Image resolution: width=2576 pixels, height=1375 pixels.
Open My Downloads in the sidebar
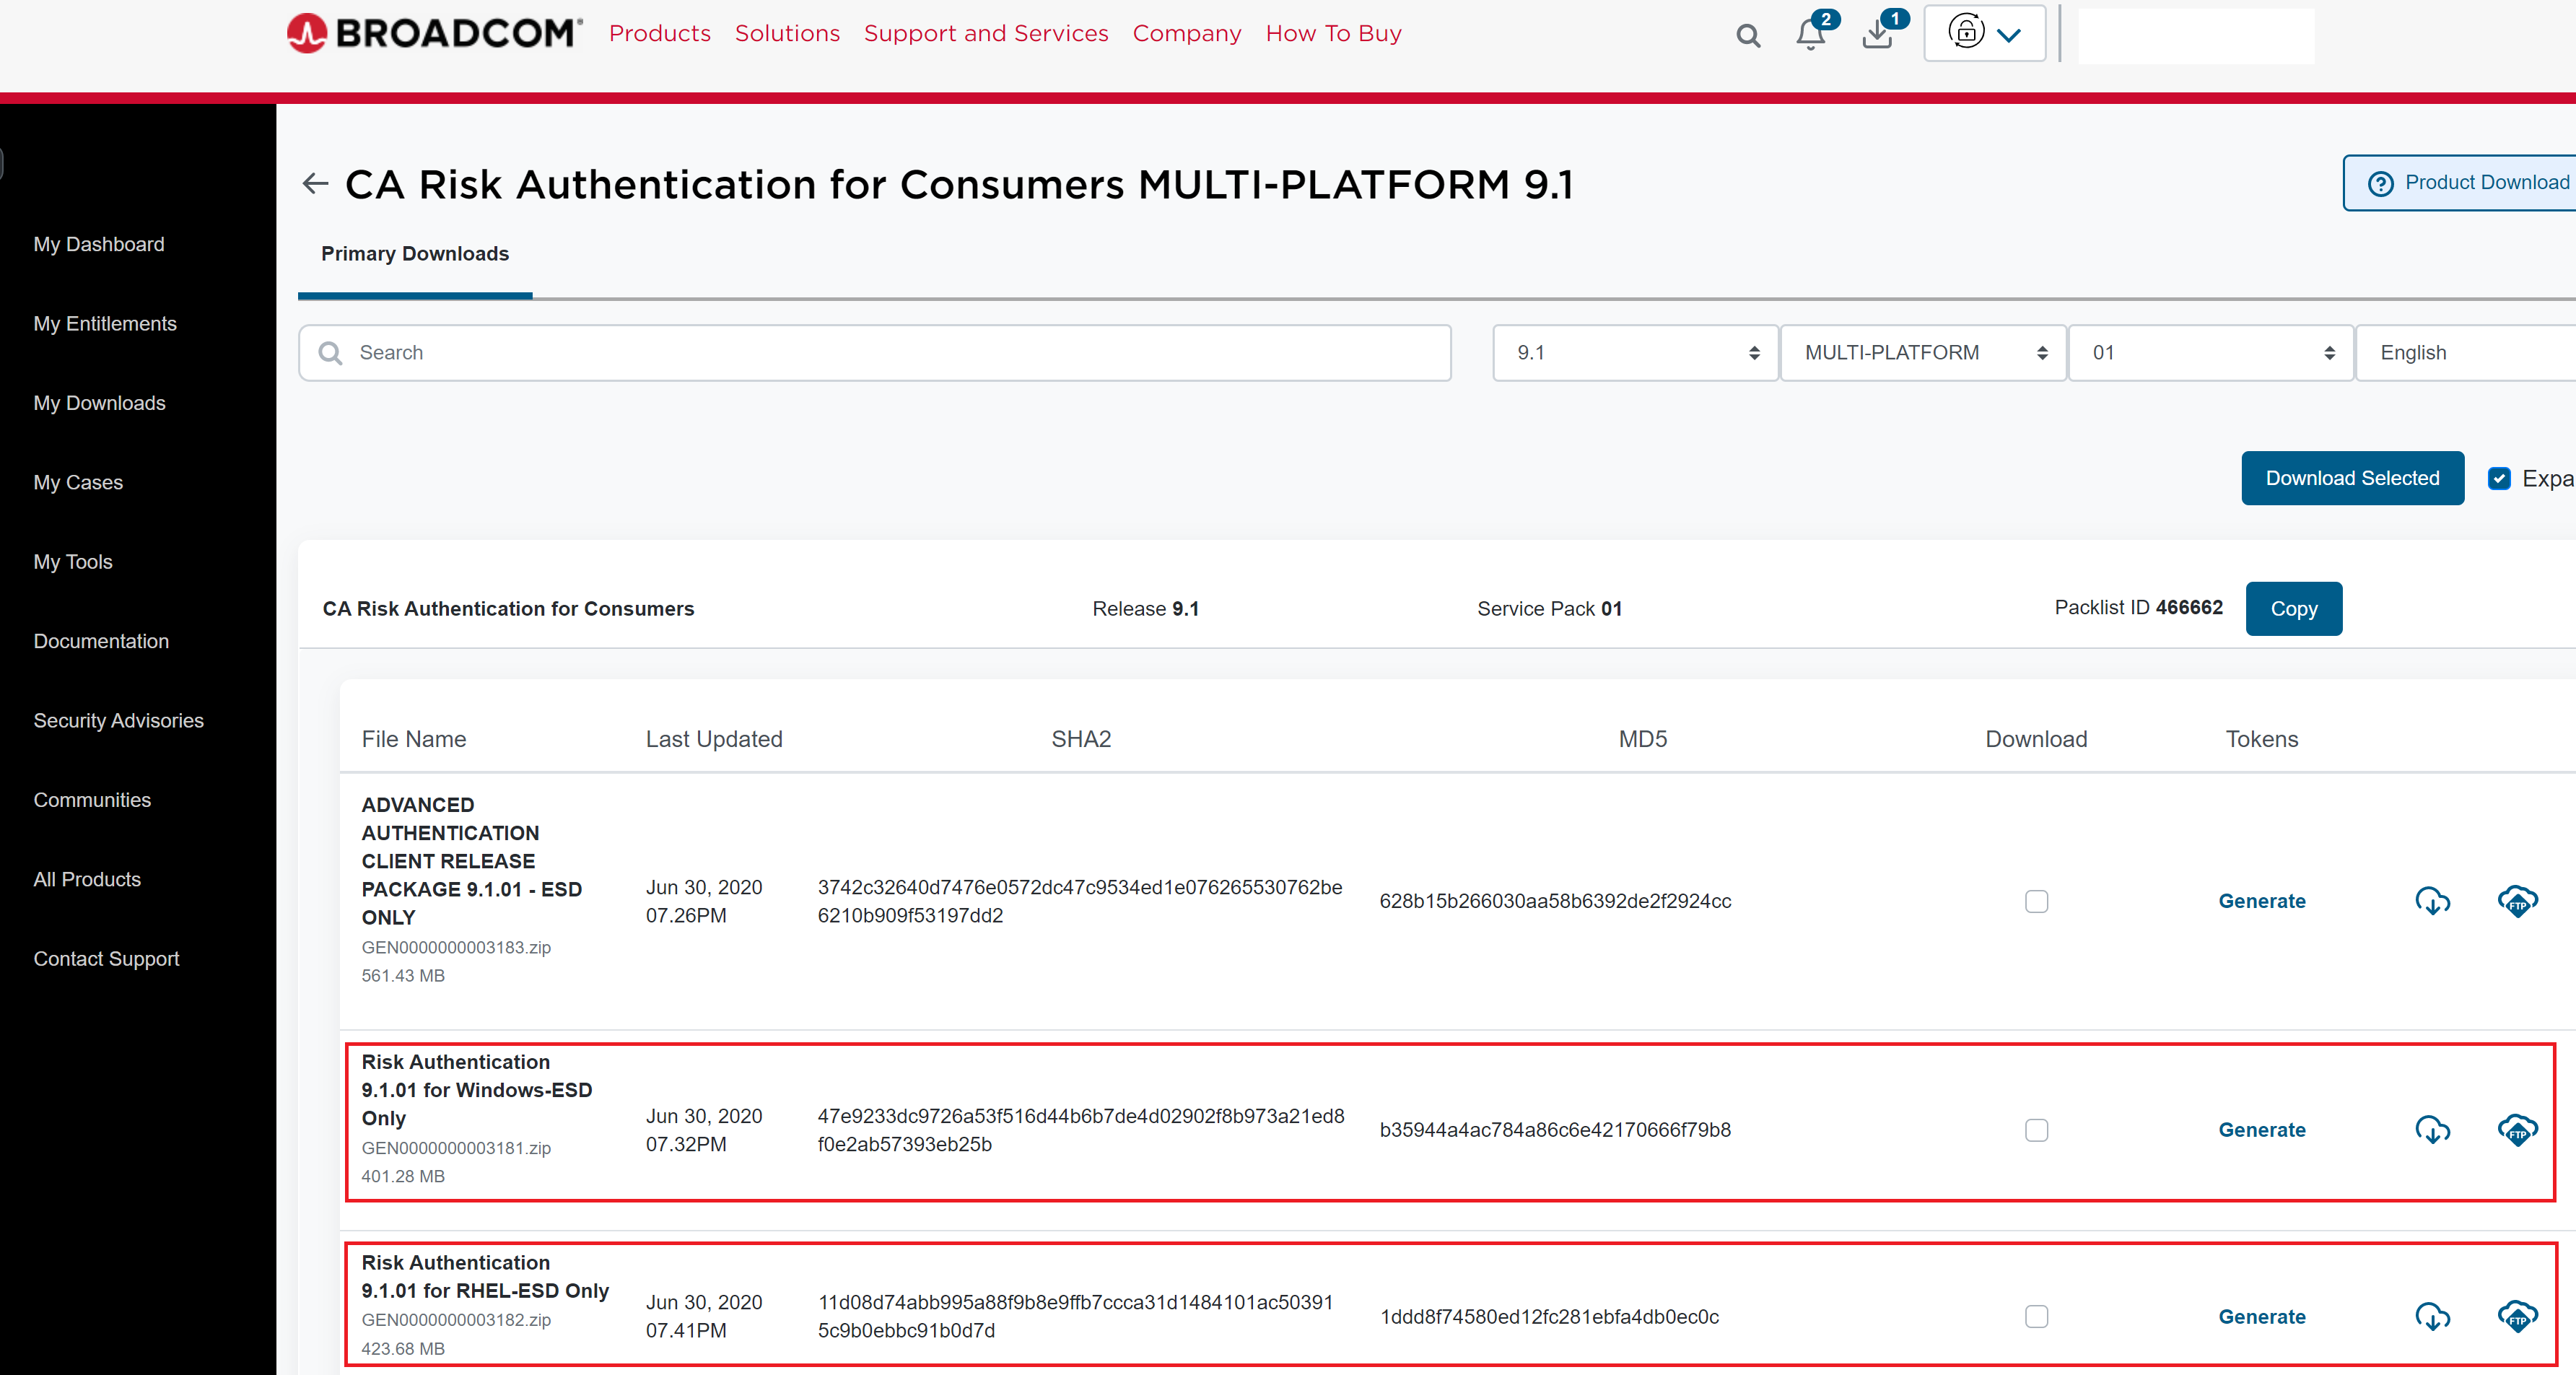[99, 403]
